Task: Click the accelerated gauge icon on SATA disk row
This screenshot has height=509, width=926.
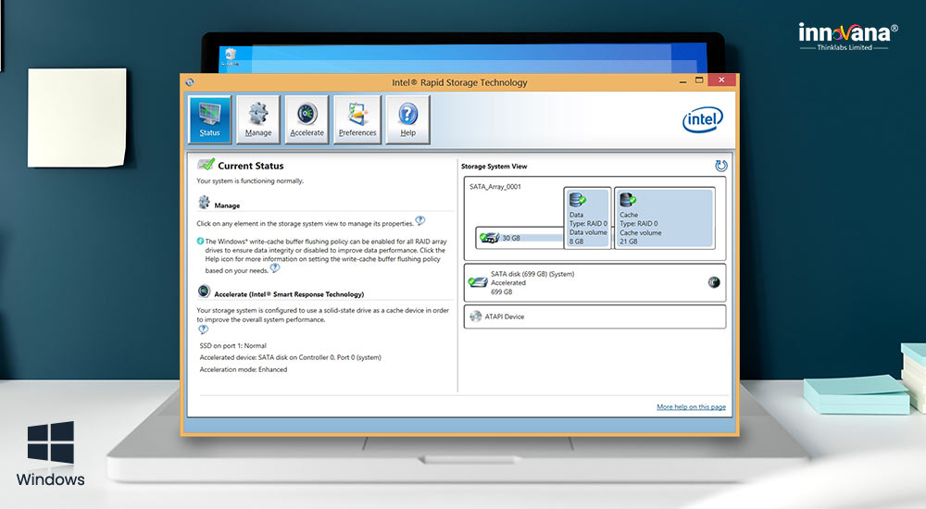Action: click(714, 282)
